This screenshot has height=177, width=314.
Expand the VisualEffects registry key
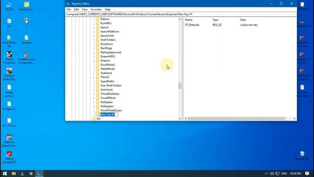click(x=94, y=98)
